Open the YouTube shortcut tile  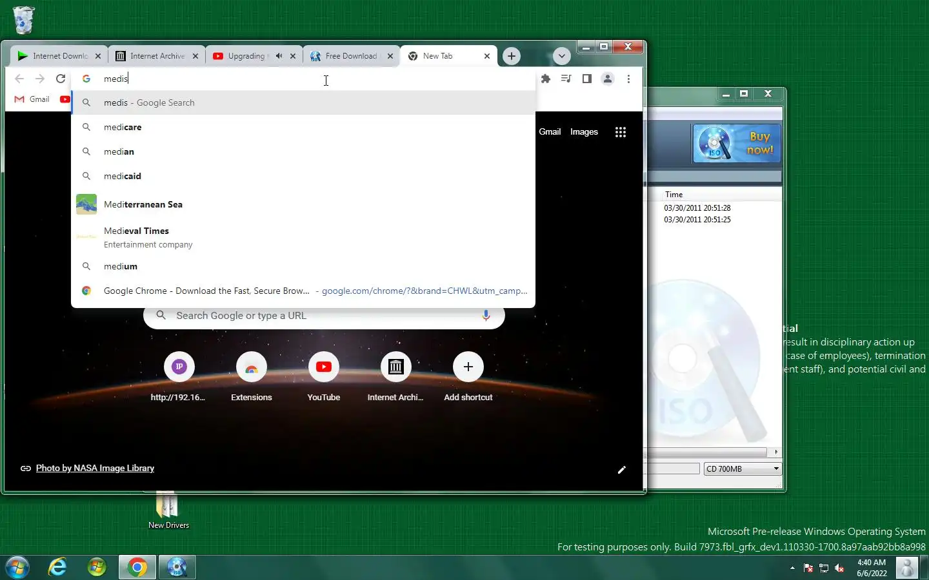[324, 378]
